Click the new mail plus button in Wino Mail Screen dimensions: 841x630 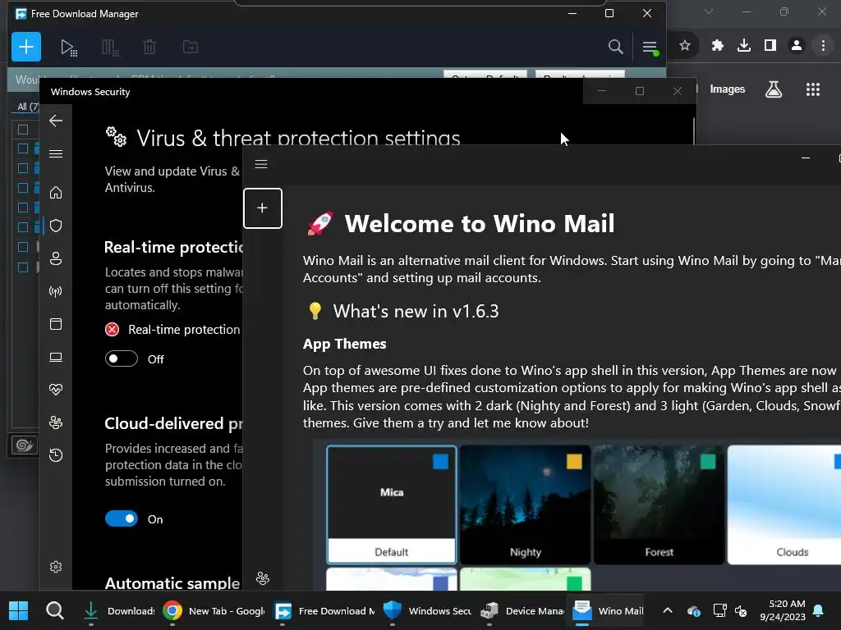click(262, 208)
